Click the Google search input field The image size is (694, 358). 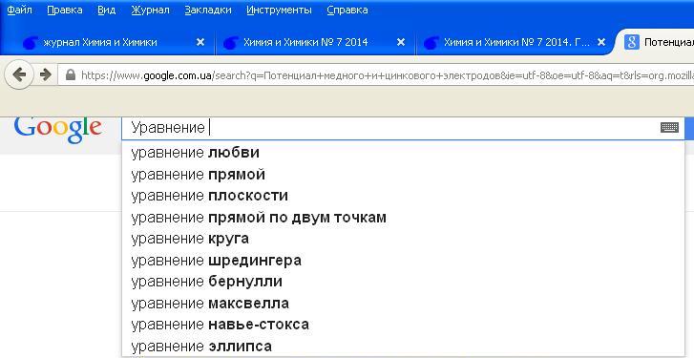click(389, 128)
